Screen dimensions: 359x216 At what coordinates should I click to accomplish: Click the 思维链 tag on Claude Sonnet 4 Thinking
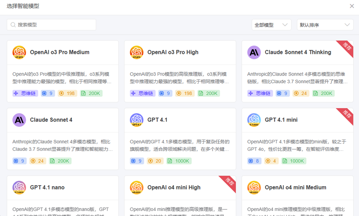(260, 93)
